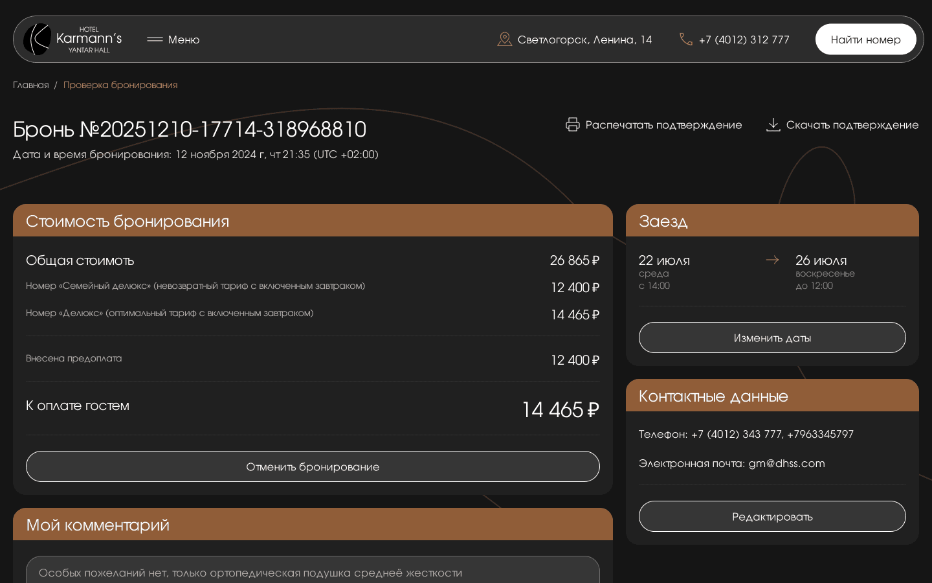932x583 pixels.
Task: Open Главная breadcrumb link
Action: click(x=31, y=85)
